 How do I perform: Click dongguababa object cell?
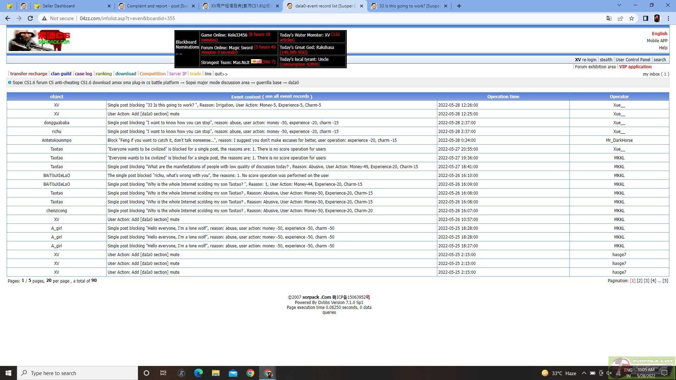coord(57,123)
